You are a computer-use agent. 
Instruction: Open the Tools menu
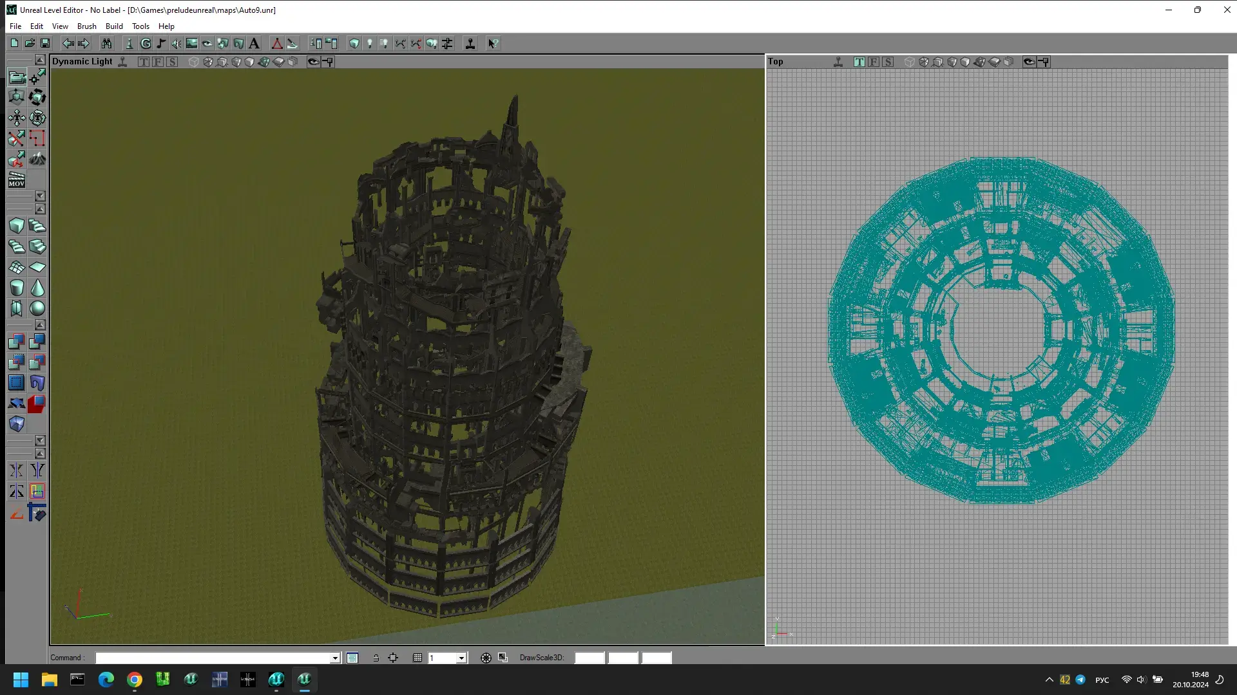tap(140, 26)
